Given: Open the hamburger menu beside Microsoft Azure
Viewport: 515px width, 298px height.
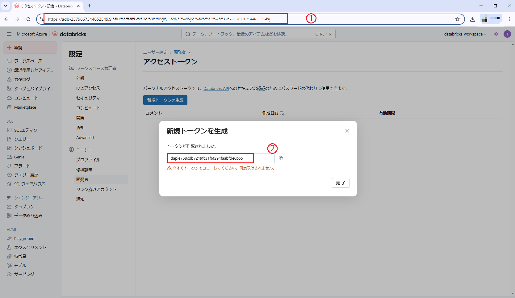Looking at the screenshot, I should pos(9,34).
